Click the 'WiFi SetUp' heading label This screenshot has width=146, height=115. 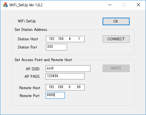[x=27, y=21]
